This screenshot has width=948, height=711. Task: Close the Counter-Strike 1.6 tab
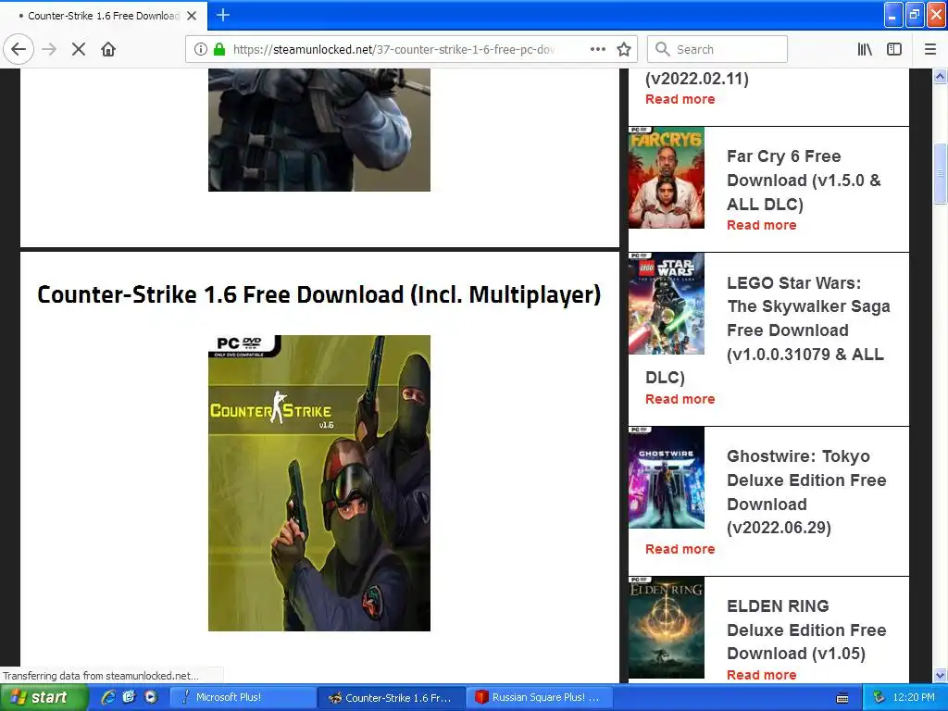tap(192, 16)
